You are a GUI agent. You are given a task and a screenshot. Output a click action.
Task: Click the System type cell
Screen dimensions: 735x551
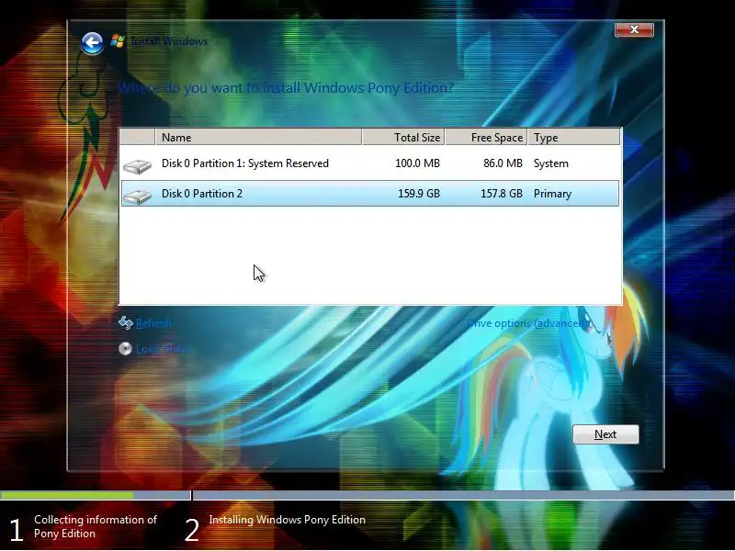tap(550, 163)
